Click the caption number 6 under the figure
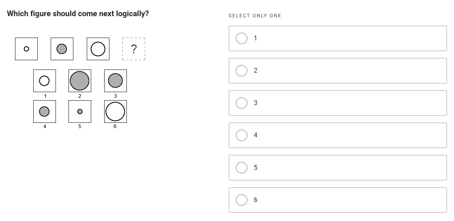This screenshot has height=221, width=454. coord(115,126)
